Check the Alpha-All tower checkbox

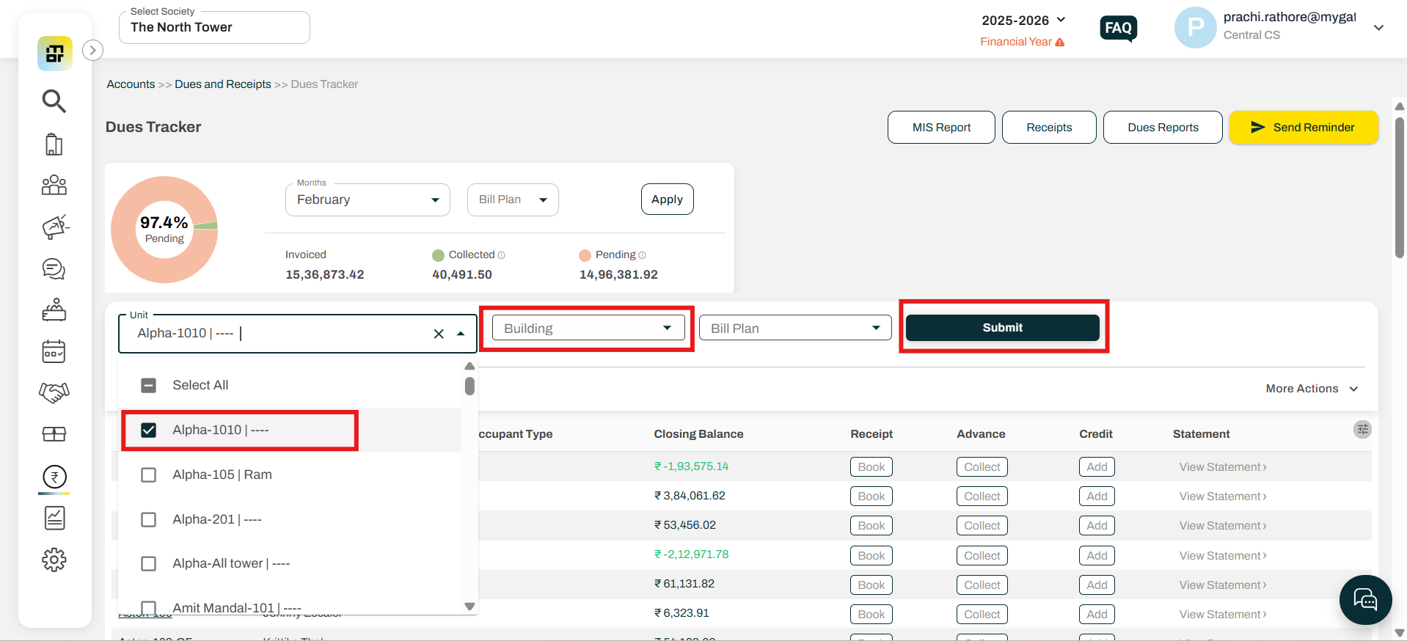click(x=149, y=564)
